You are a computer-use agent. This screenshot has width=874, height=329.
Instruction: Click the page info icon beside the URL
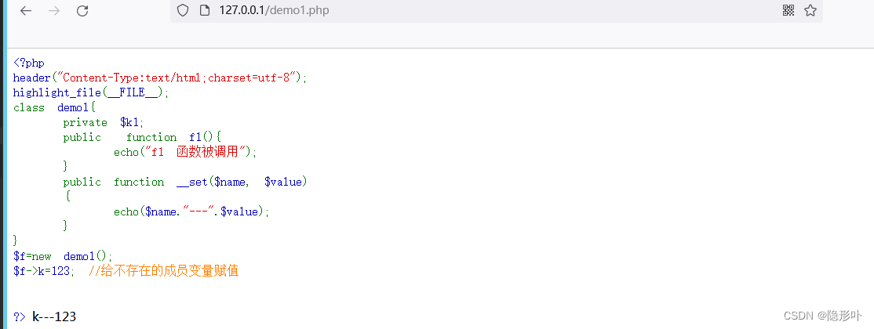(205, 11)
